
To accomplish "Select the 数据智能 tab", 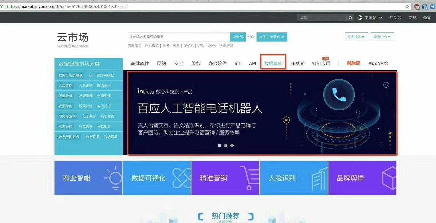I will click(x=273, y=63).
